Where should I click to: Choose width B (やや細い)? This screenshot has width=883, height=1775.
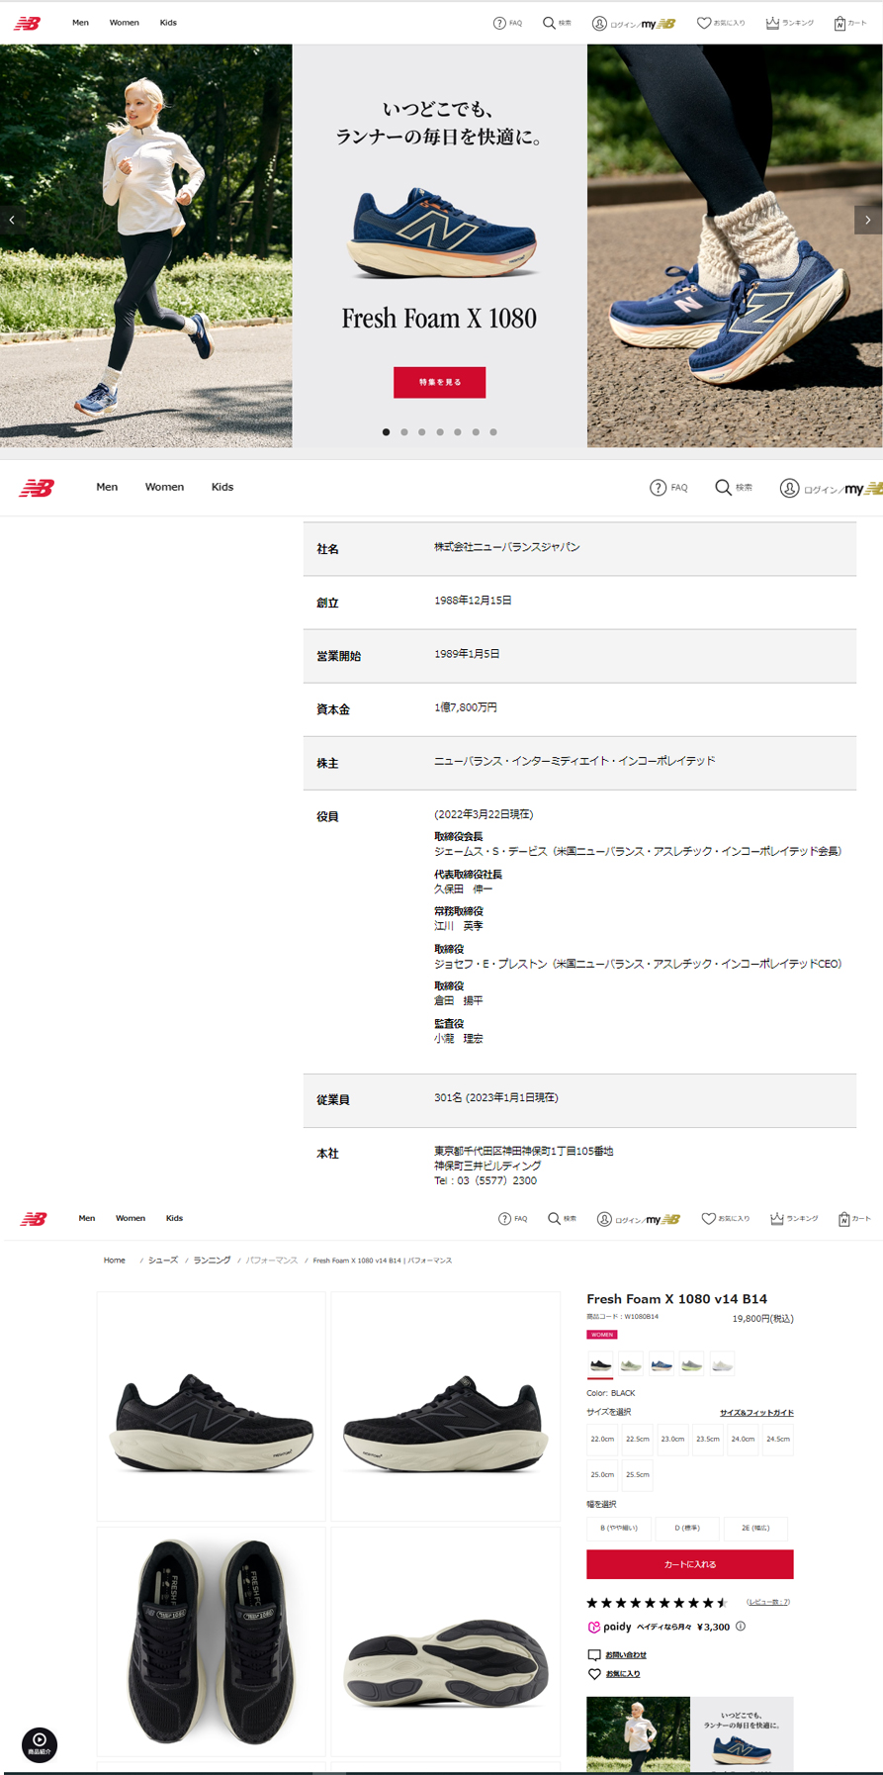click(619, 1528)
